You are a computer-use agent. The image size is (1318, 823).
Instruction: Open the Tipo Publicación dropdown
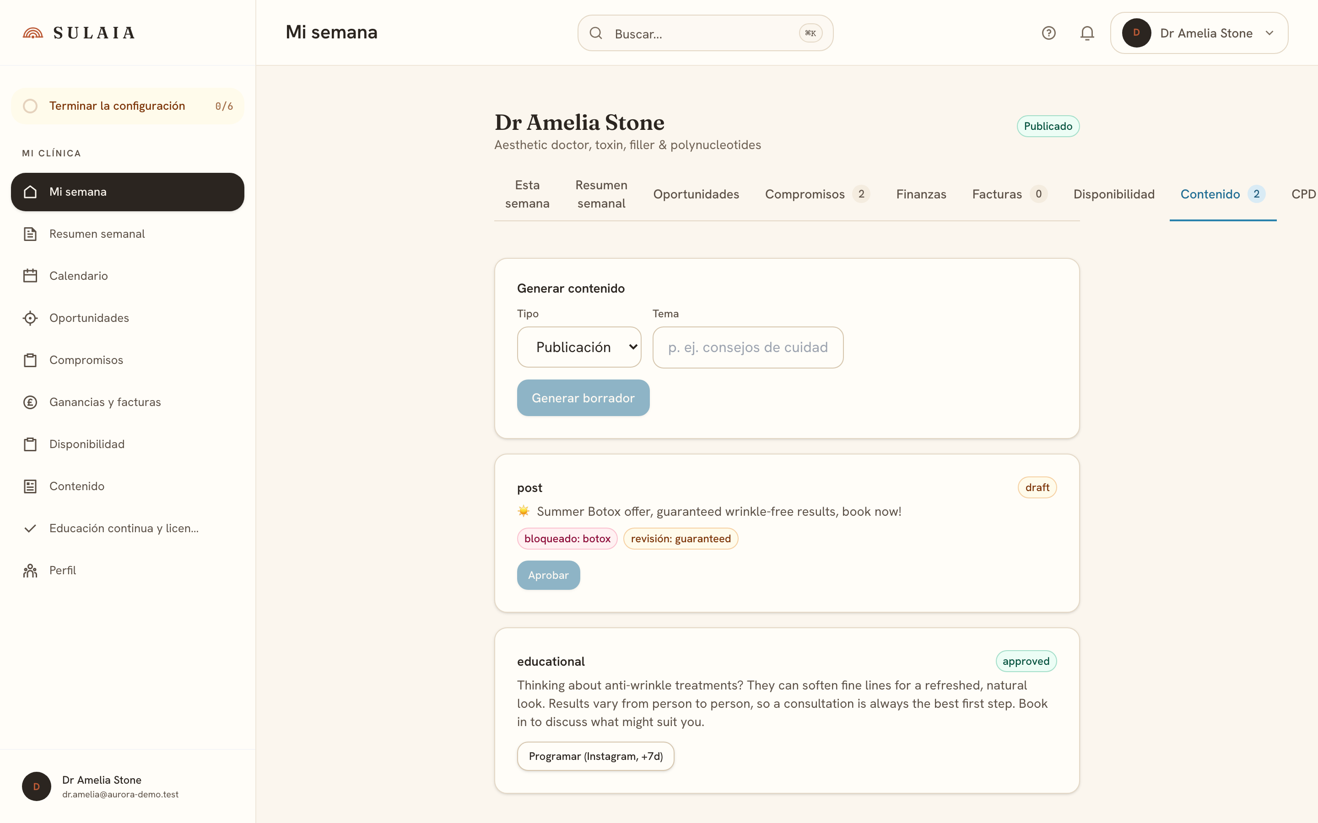pos(579,347)
